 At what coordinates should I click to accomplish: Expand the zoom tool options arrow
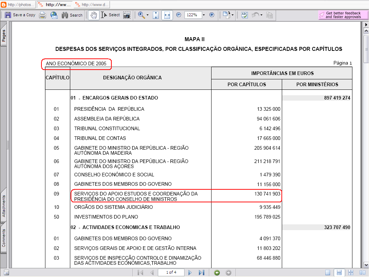pyautogui.click(x=147, y=15)
